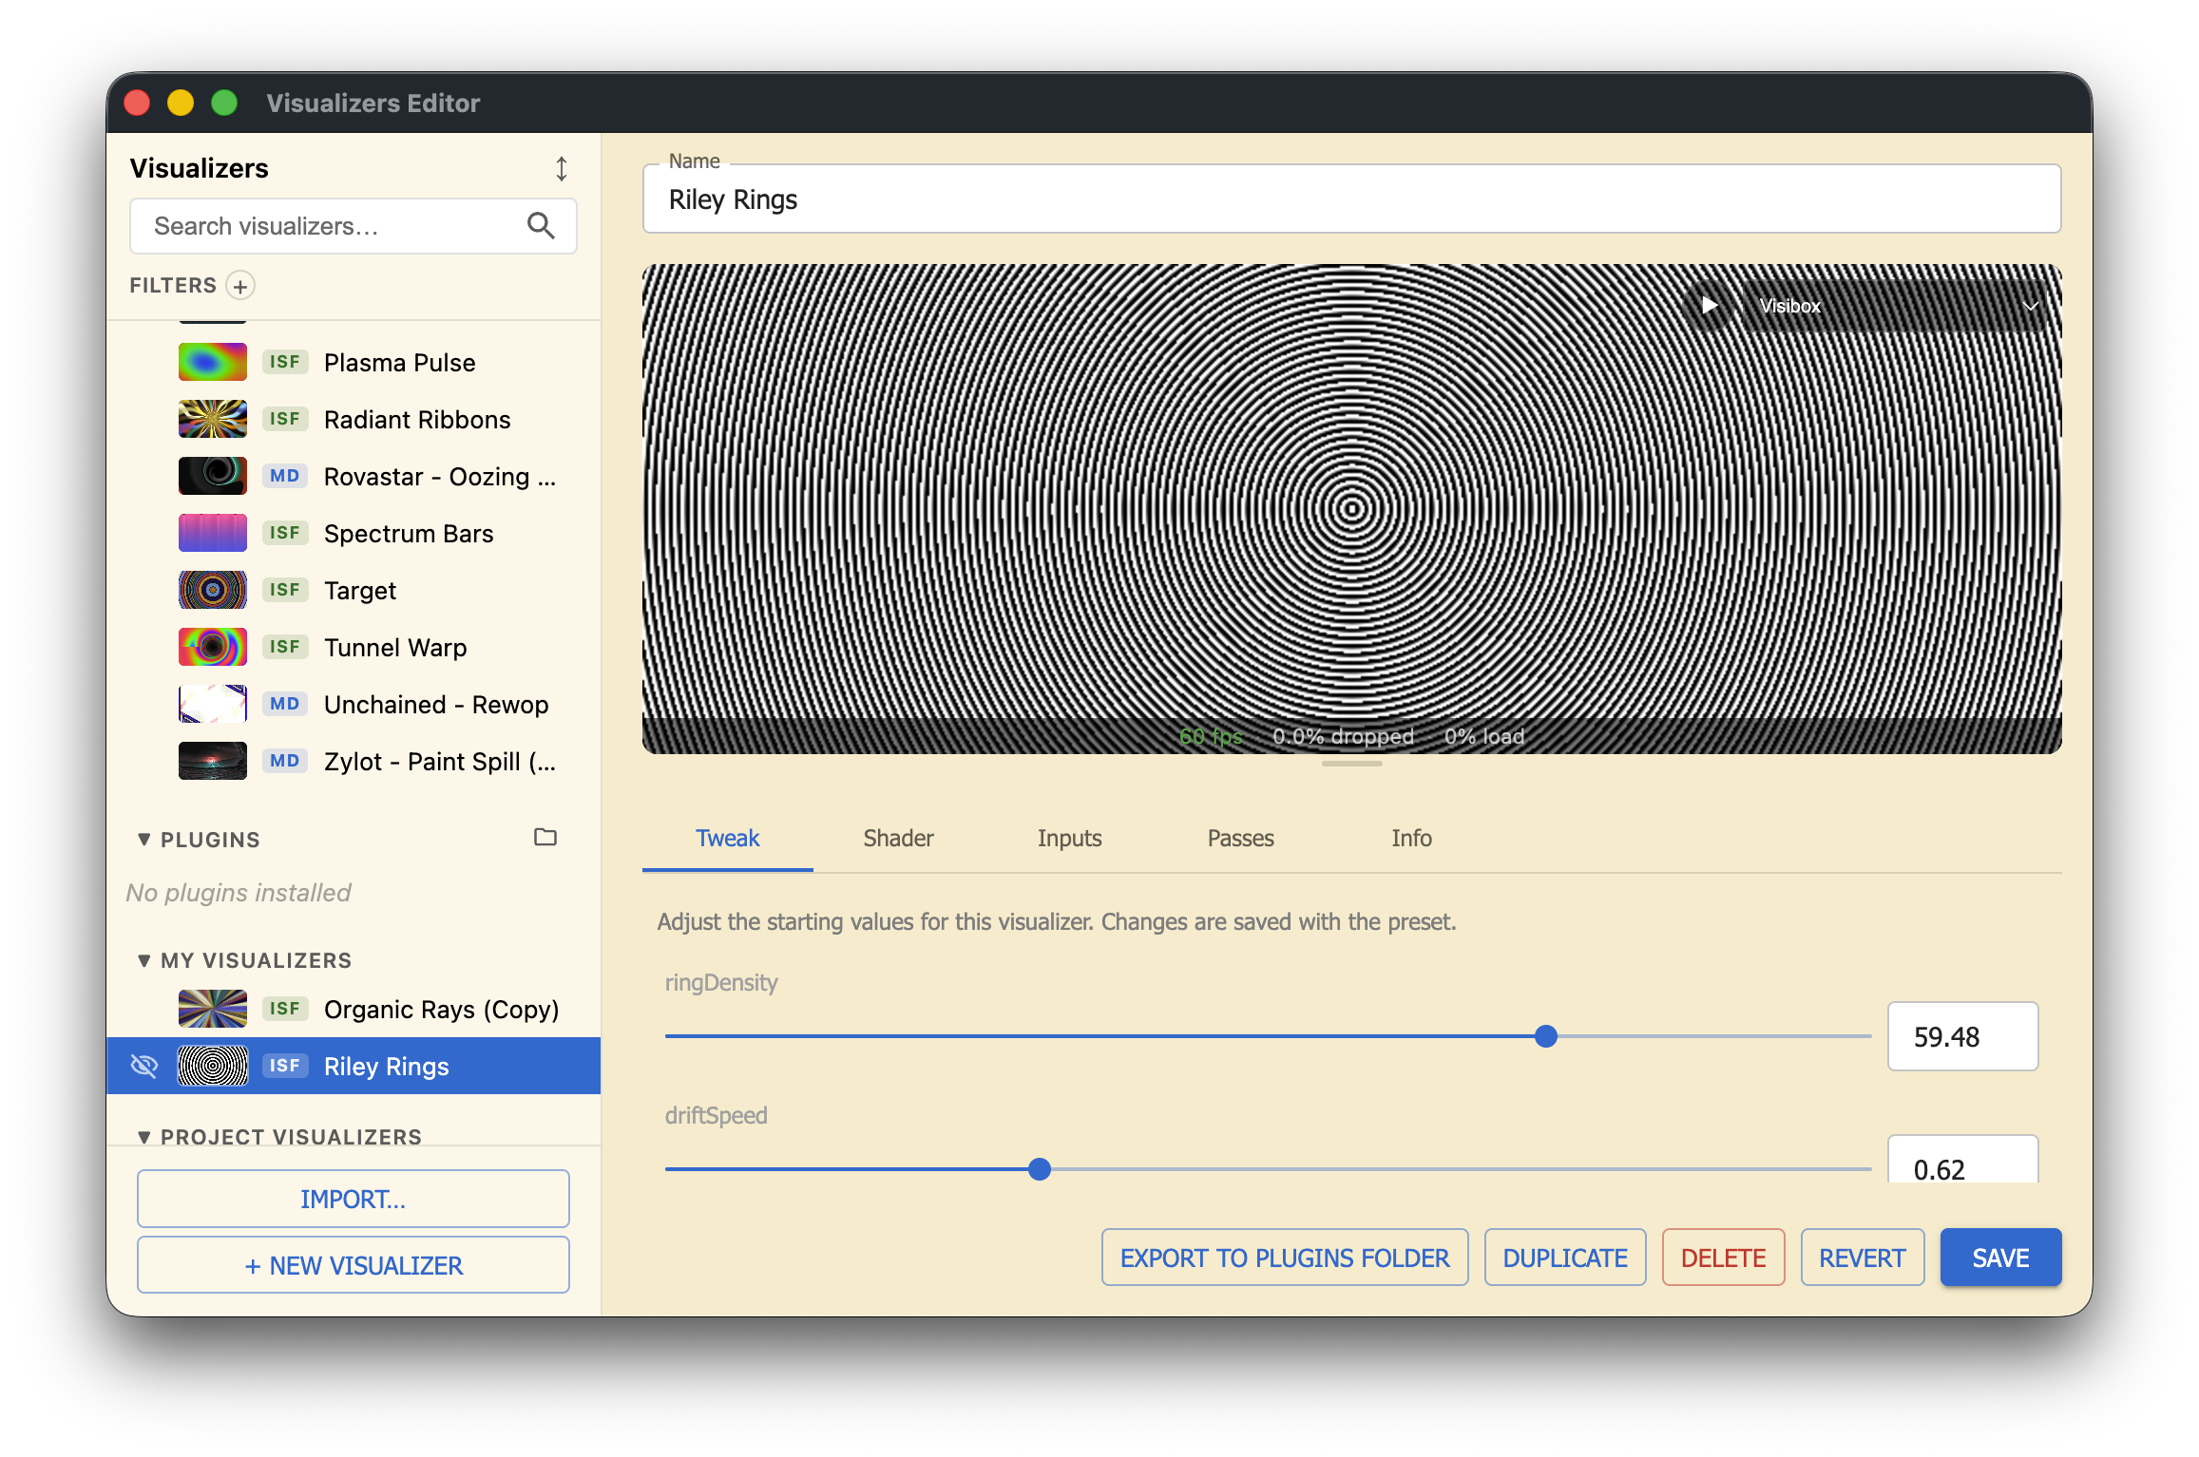Delete the current visualizer

1723,1258
